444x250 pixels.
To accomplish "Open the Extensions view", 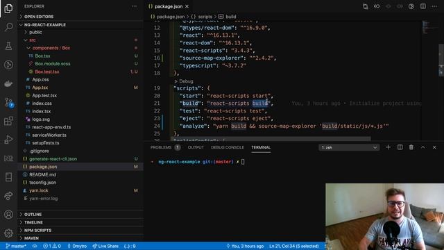I will click(8, 121).
